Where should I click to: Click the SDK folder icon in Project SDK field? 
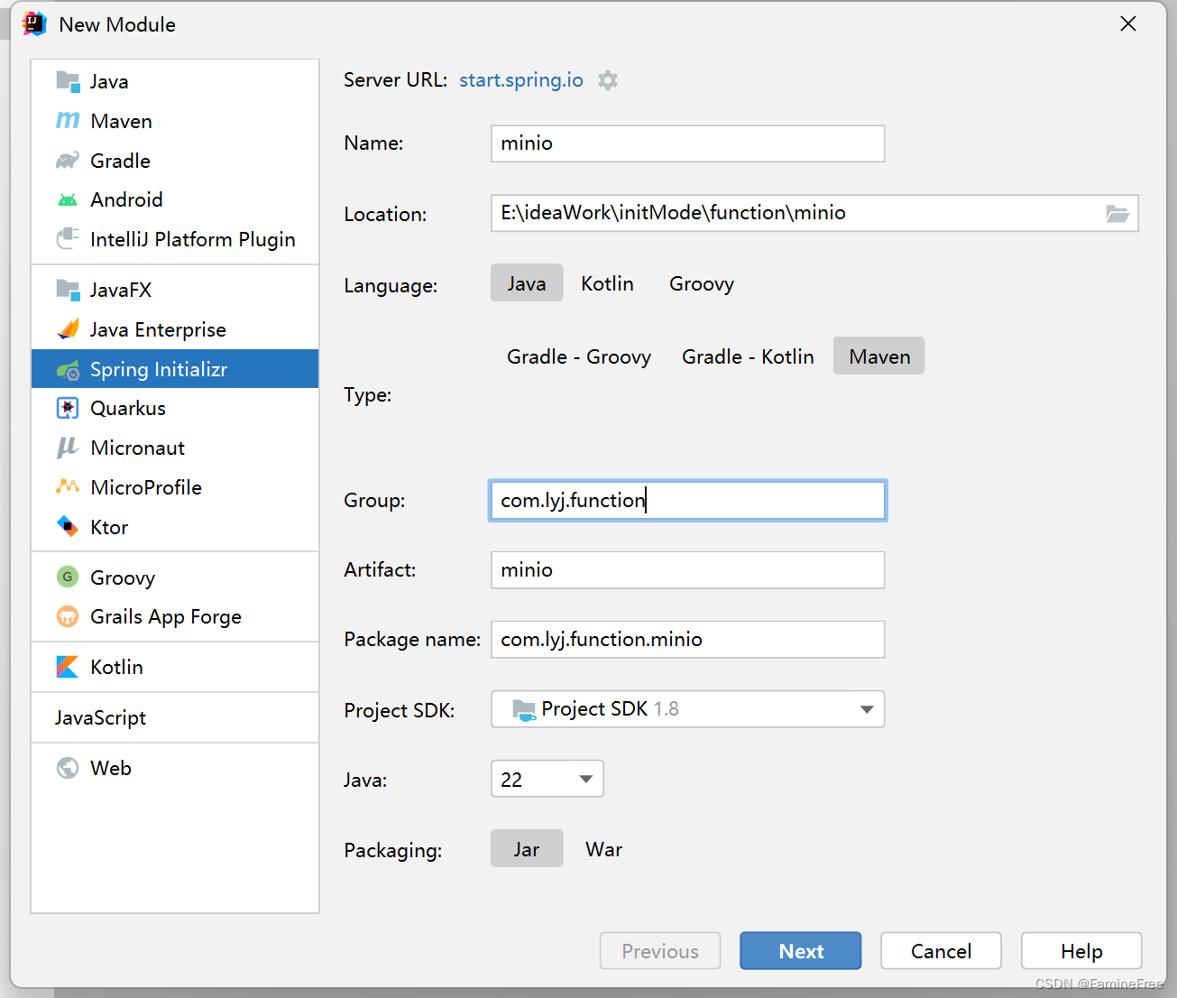point(524,709)
